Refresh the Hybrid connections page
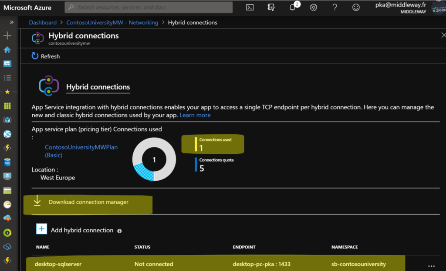 45,56
